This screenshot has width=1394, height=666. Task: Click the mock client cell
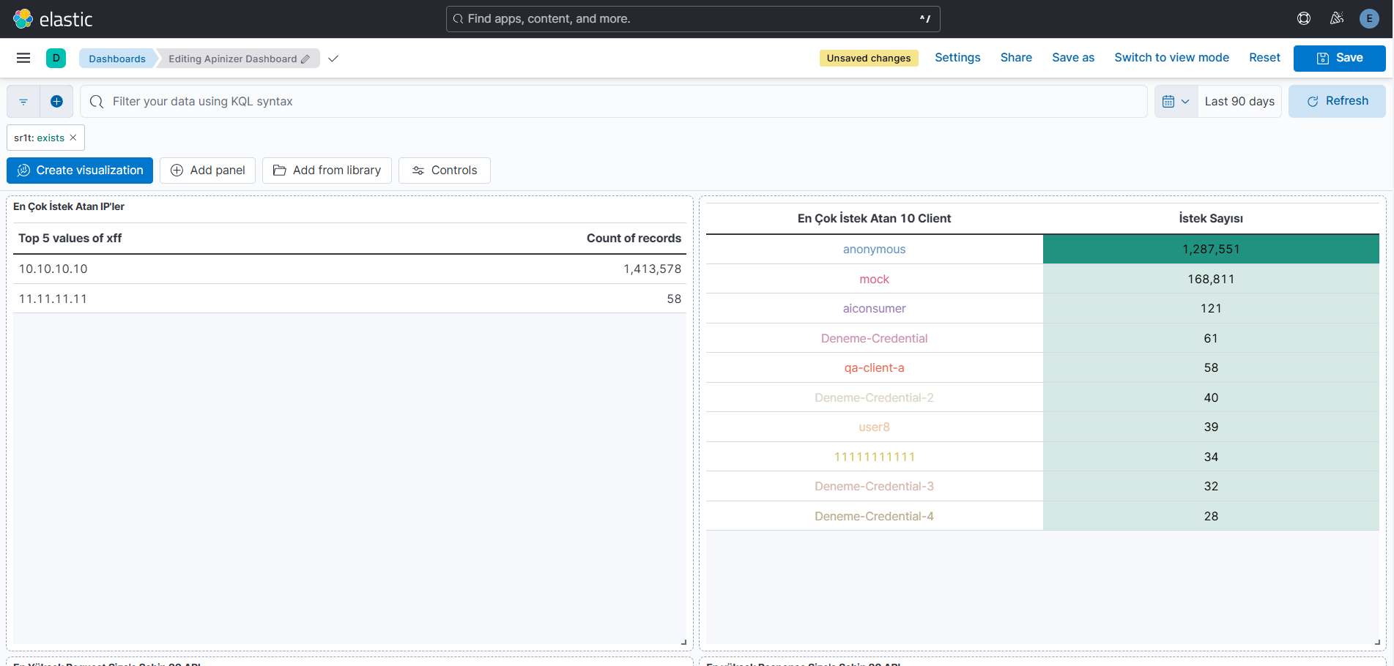point(874,280)
